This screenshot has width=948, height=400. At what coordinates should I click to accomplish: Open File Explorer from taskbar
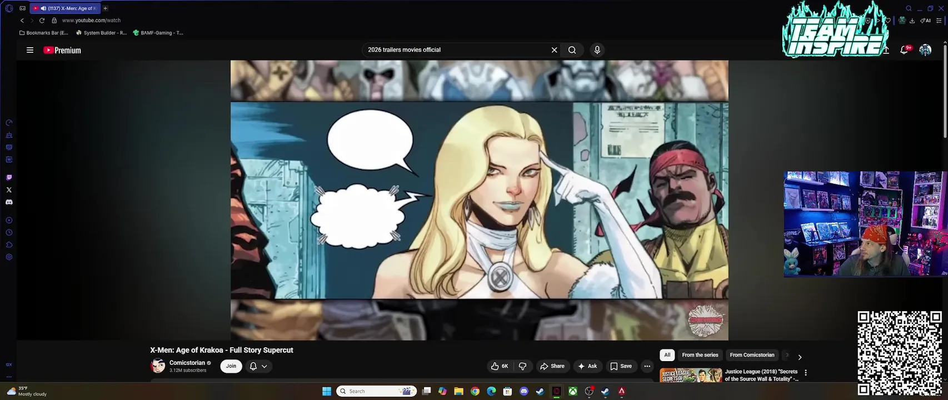coord(458,391)
